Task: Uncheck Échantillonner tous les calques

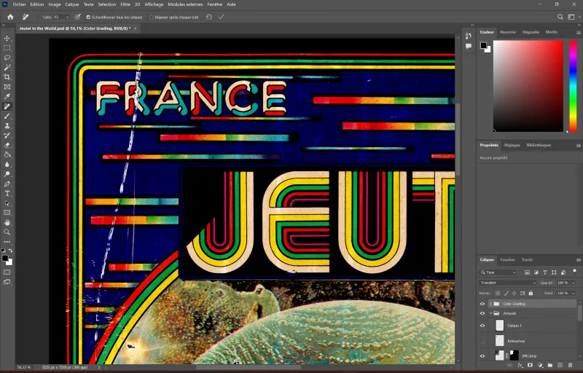Action: coord(88,16)
